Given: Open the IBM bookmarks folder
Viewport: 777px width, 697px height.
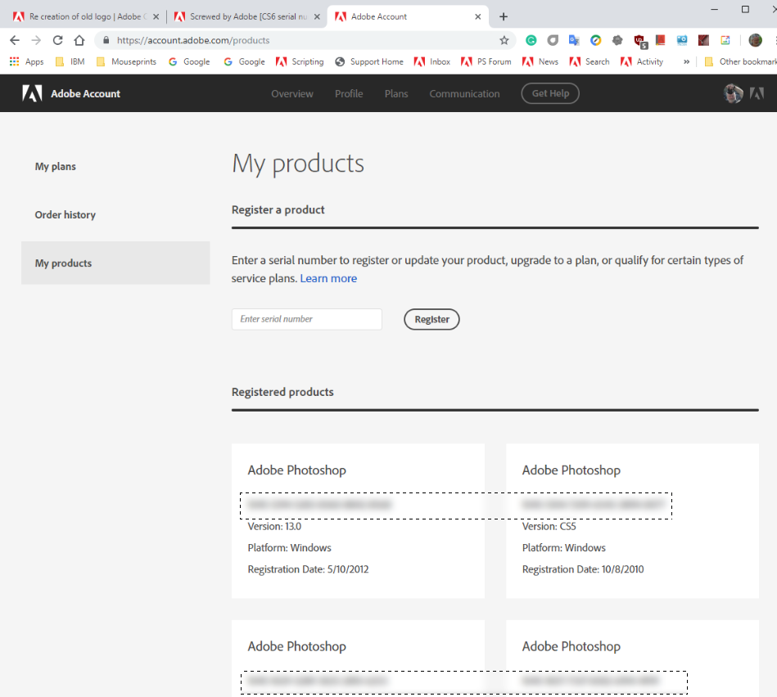Looking at the screenshot, I should tap(70, 61).
